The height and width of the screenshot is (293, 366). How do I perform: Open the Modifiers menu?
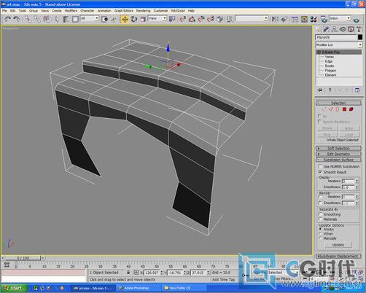[71, 11]
